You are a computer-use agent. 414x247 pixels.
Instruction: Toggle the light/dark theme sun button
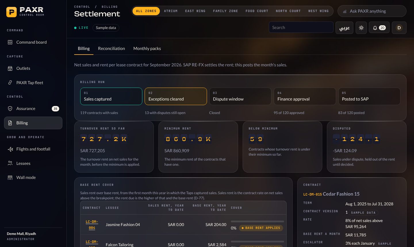point(361,28)
